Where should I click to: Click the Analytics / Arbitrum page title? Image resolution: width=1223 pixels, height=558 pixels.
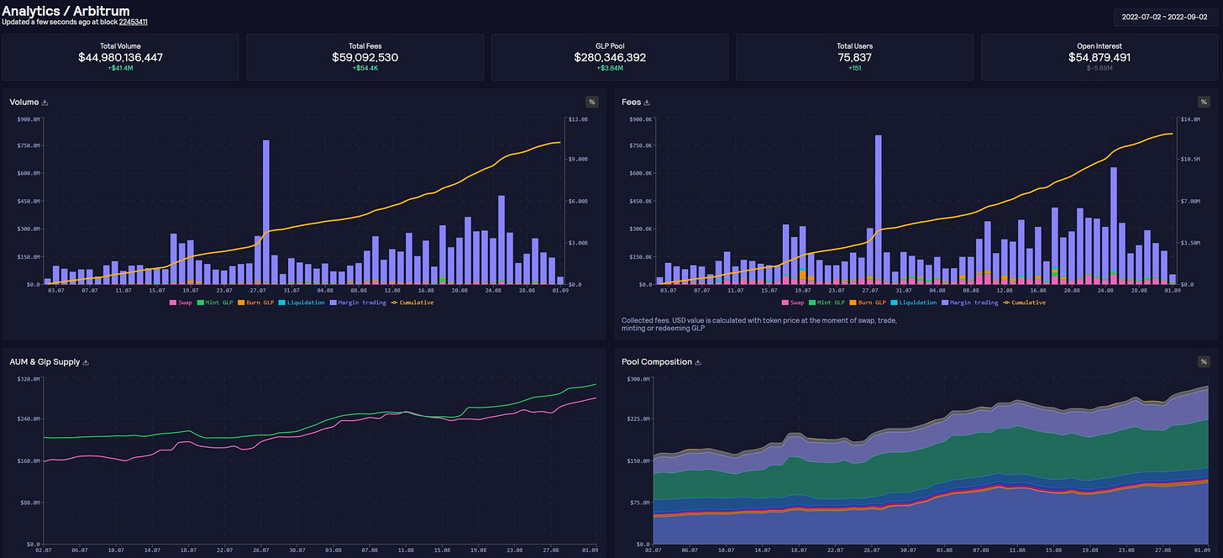pyautogui.click(x=66, y=10)
